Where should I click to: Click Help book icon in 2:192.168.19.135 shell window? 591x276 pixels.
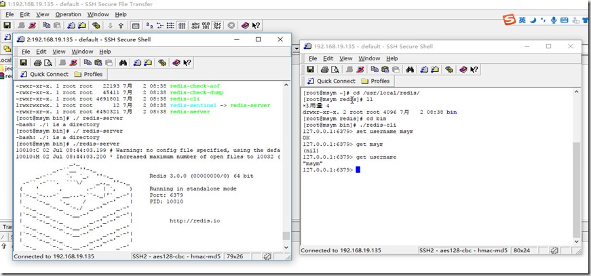(x=176, y=62)
